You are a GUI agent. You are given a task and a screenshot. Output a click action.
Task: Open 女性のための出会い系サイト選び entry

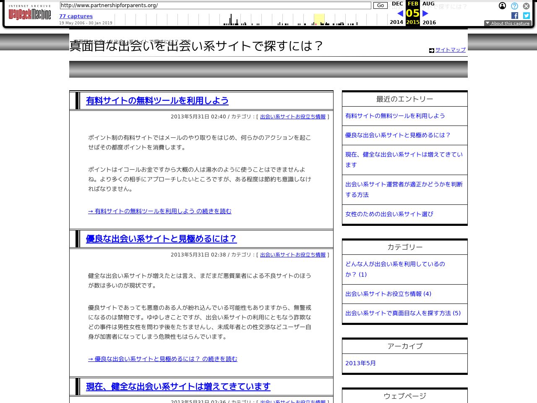[x=389, y=214]
